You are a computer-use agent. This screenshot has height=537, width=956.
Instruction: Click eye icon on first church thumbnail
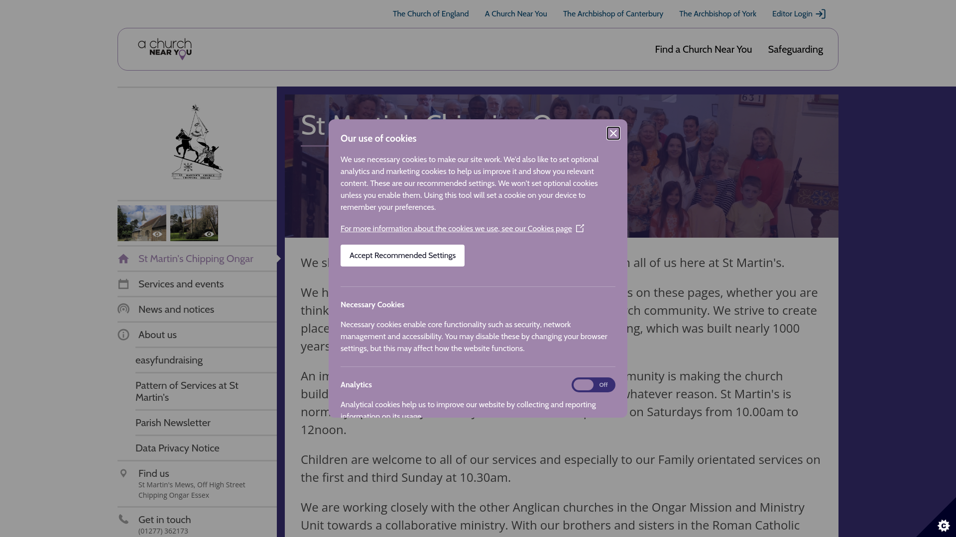pos(157,234)
